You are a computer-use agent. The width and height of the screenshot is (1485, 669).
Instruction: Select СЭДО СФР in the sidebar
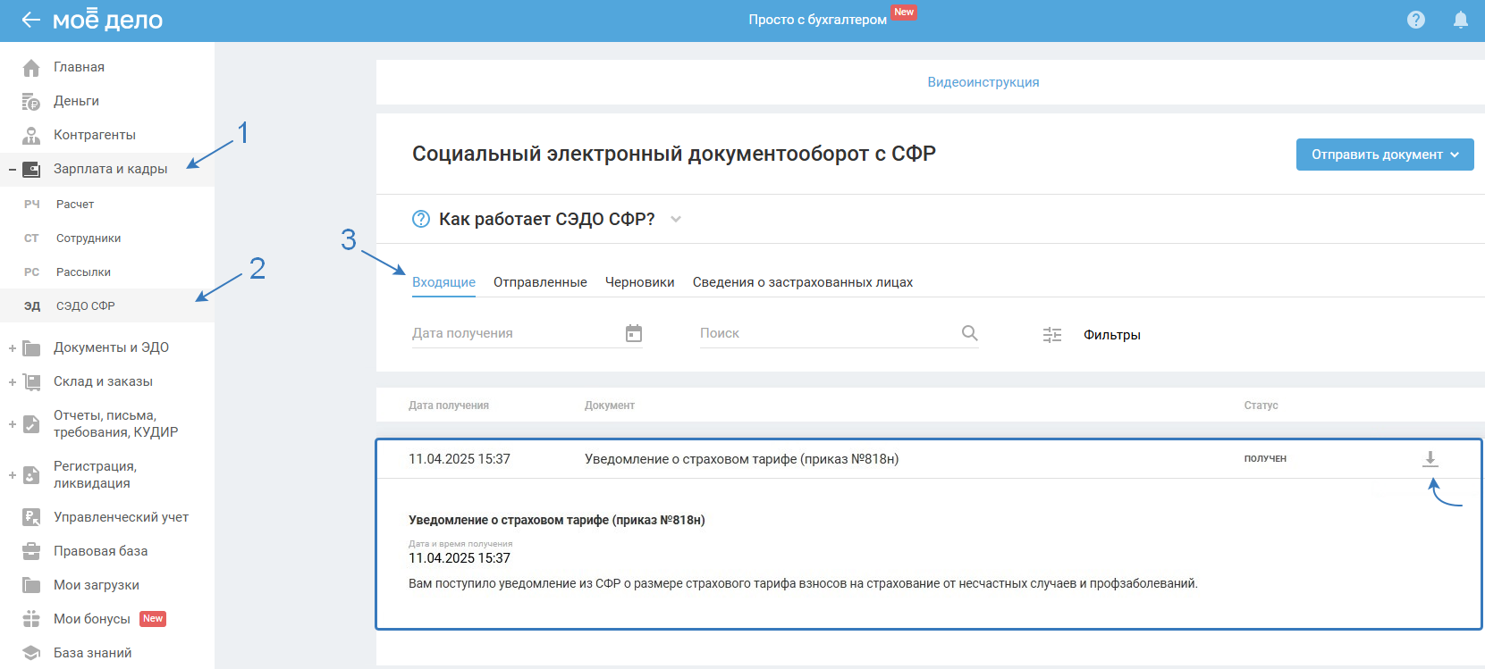[x=86, y=306]
